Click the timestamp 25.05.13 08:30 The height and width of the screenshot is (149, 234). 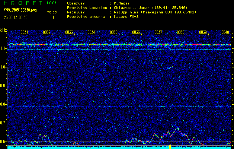coord(16,18)
